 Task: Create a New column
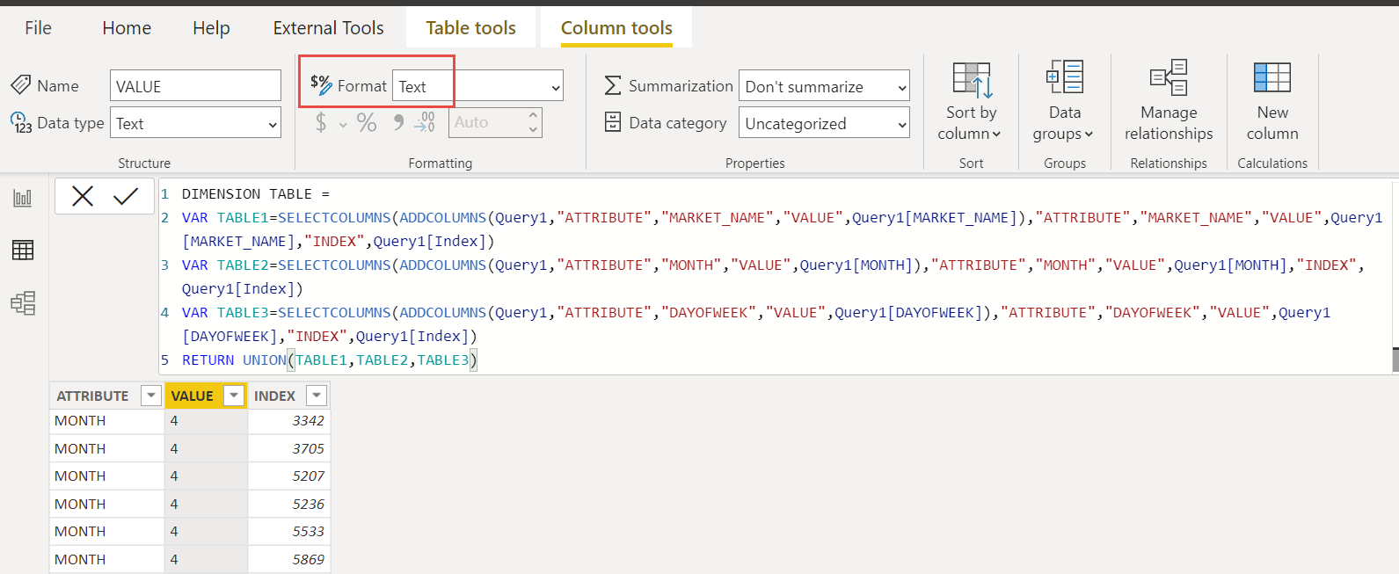click(x=1272, y=100)
